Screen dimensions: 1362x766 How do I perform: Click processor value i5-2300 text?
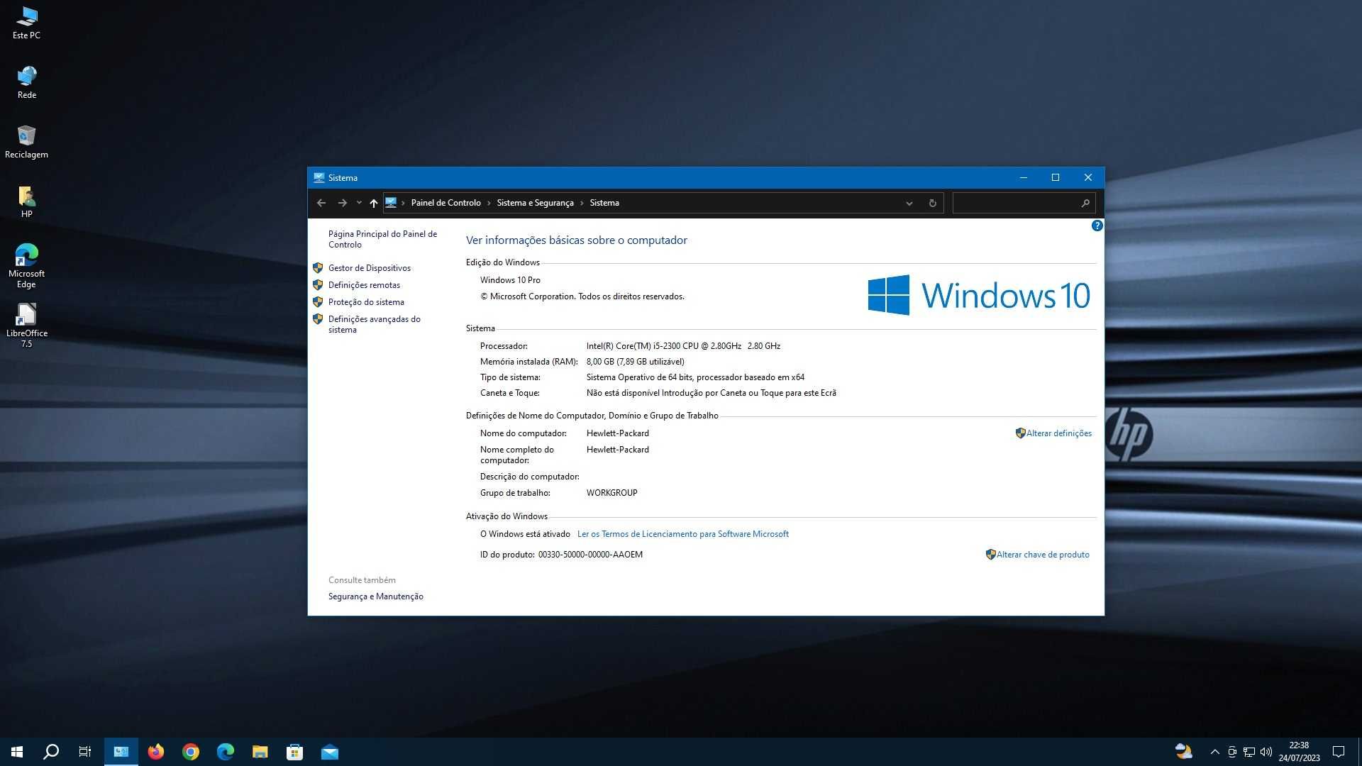click(x=683, y=346)
